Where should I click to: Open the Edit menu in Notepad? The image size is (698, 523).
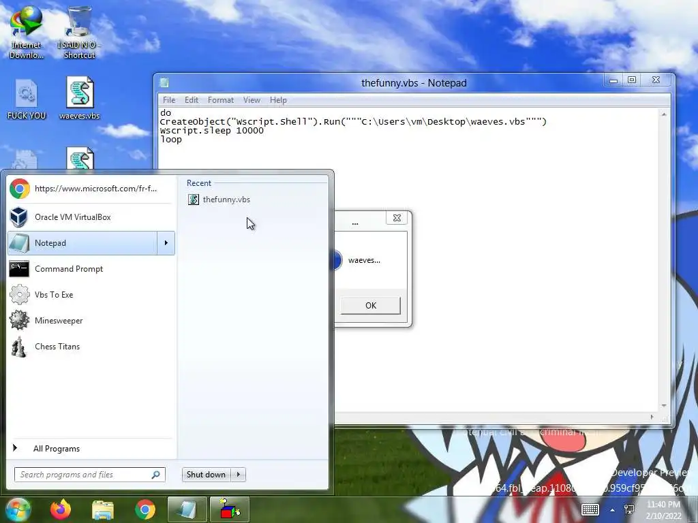click(x=192, y=100)
